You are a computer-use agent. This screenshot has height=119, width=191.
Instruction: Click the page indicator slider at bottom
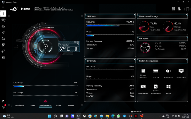point(136,111)
